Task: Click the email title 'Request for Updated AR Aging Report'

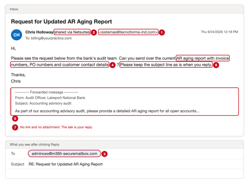Action: tap(62, 21)
